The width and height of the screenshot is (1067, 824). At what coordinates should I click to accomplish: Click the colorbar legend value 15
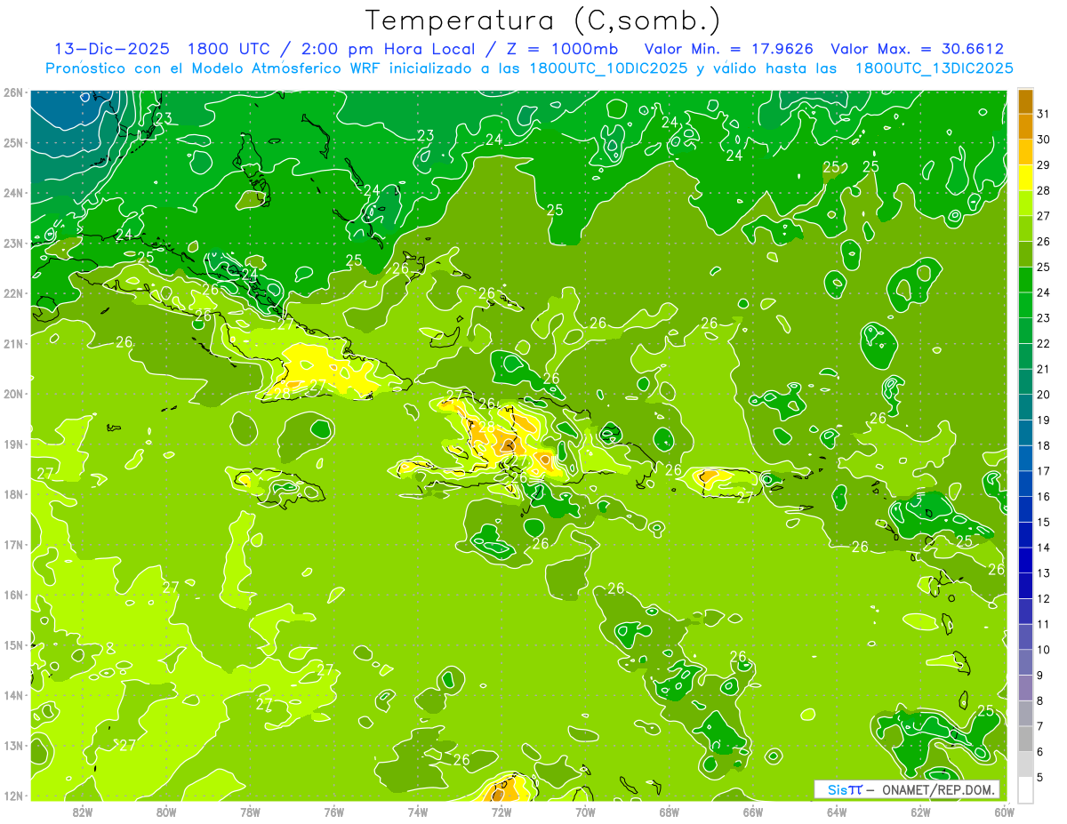click(x=1044, y=522)
